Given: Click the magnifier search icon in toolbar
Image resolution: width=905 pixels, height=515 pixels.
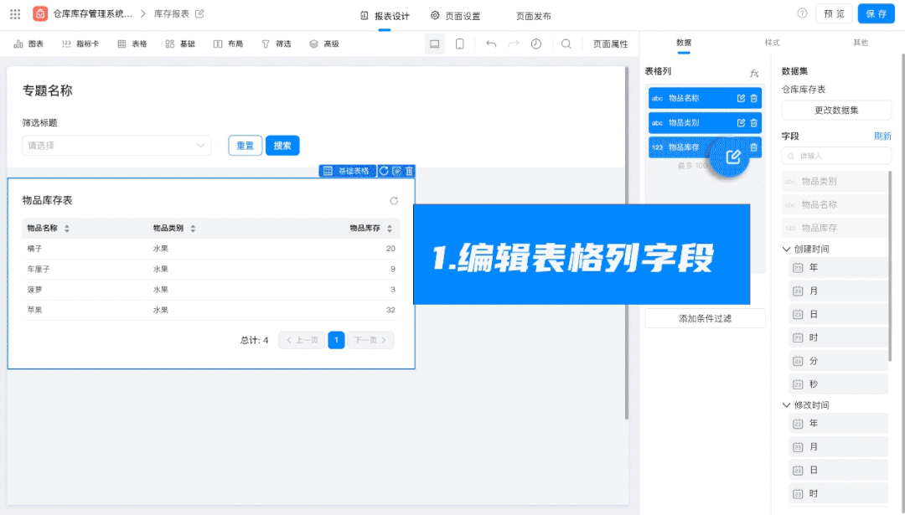Looking at the screenshot, I should point(566,44).
